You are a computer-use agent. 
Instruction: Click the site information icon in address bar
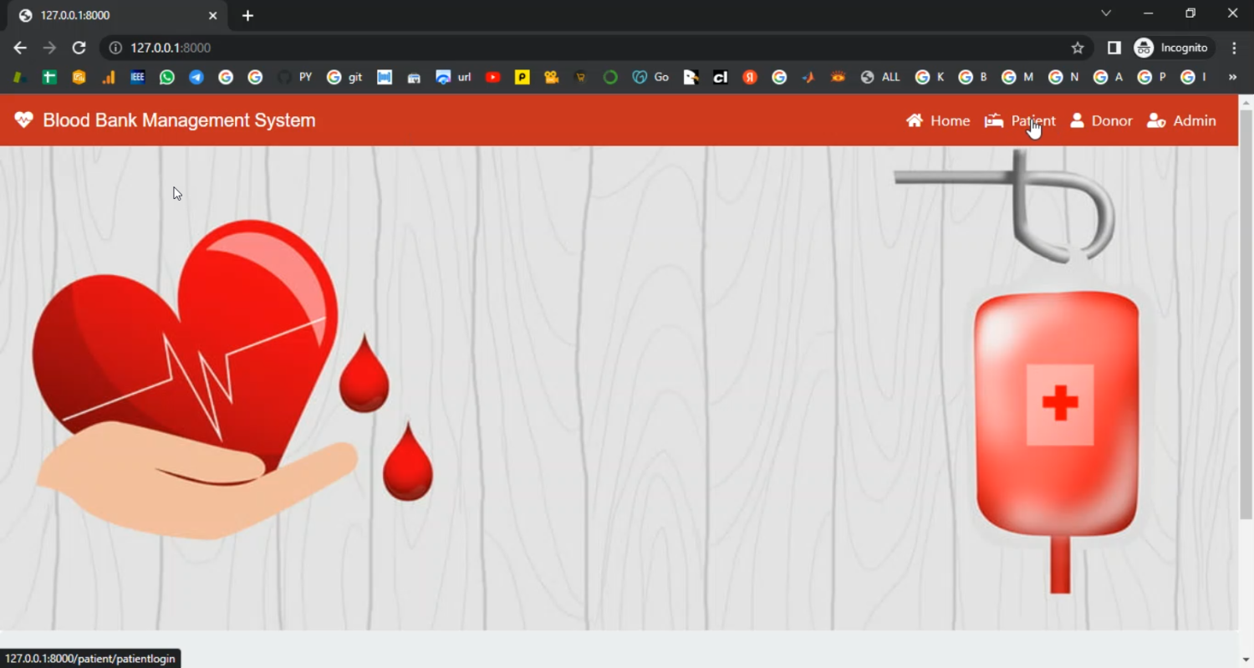pos(116,48)
